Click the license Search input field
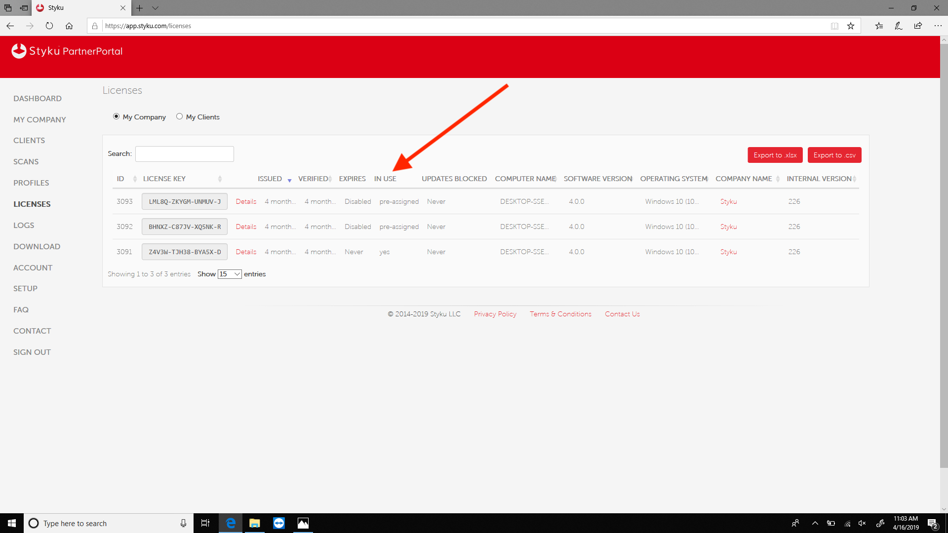This screenshot has height=533, width=948. point(184,153)
